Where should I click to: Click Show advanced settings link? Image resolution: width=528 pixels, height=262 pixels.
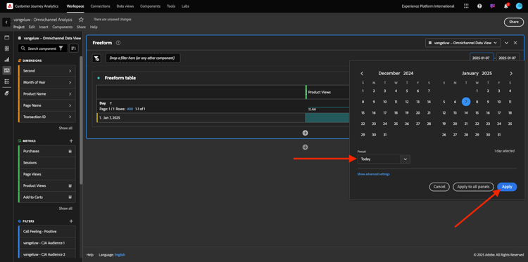373,174
